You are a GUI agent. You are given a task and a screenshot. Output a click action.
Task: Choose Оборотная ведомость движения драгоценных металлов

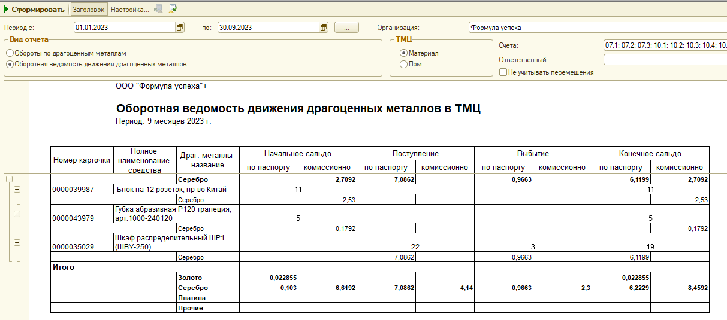10,64
